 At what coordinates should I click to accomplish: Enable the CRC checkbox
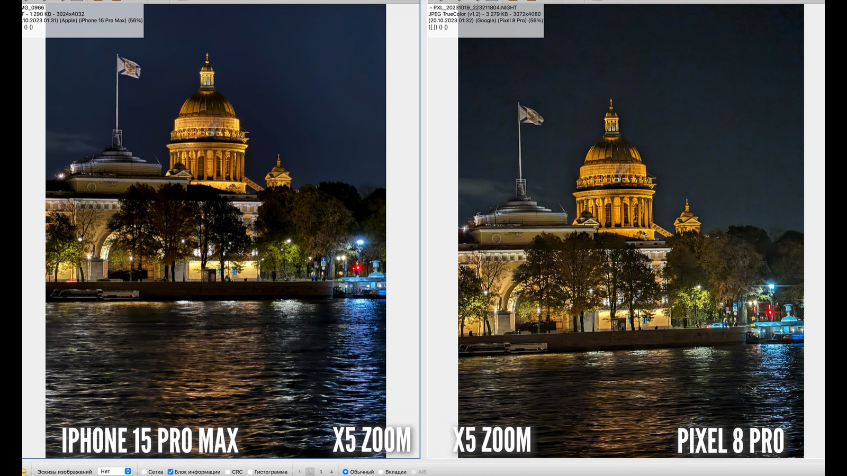(228, 472)
